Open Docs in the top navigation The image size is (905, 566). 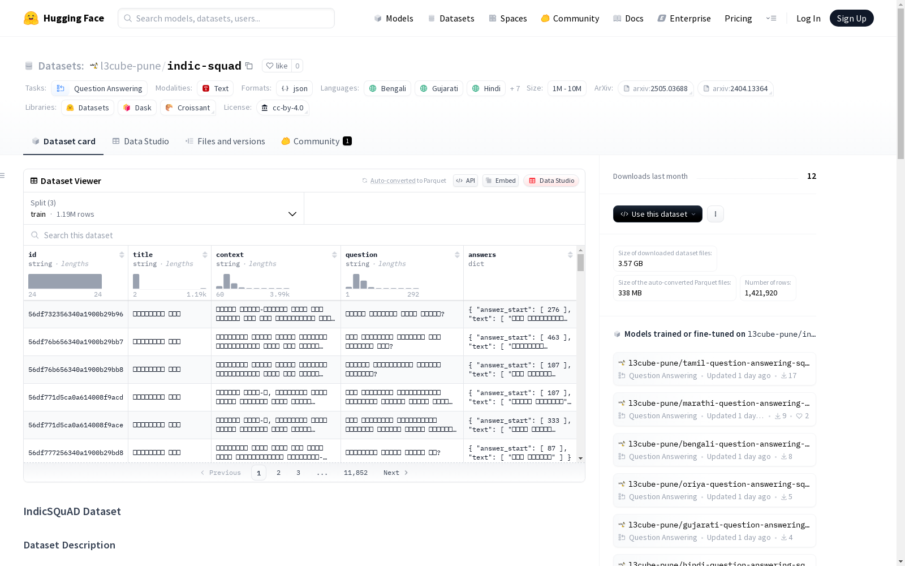628,18
